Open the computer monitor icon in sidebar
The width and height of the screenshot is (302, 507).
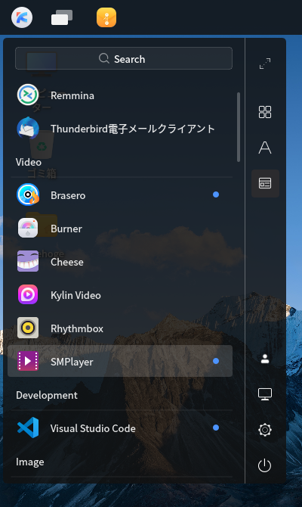pos(265,393)
